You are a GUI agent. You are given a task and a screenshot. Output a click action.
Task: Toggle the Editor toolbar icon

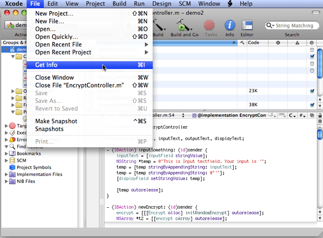247,25
